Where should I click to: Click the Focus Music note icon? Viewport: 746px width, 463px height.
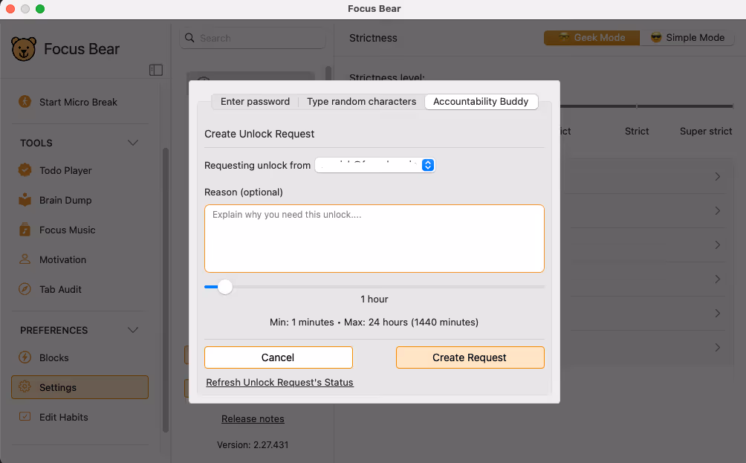coord(25,230)
